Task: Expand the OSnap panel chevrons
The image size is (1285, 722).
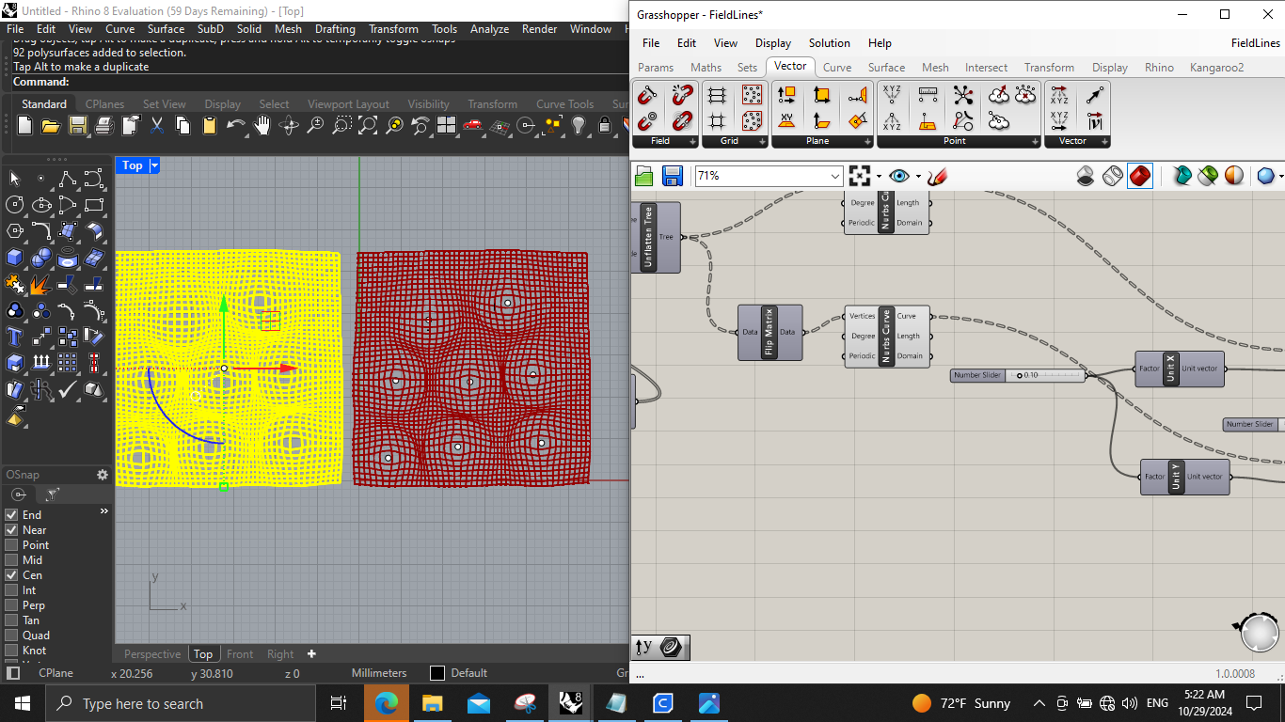Action: [x=104, y=511]
